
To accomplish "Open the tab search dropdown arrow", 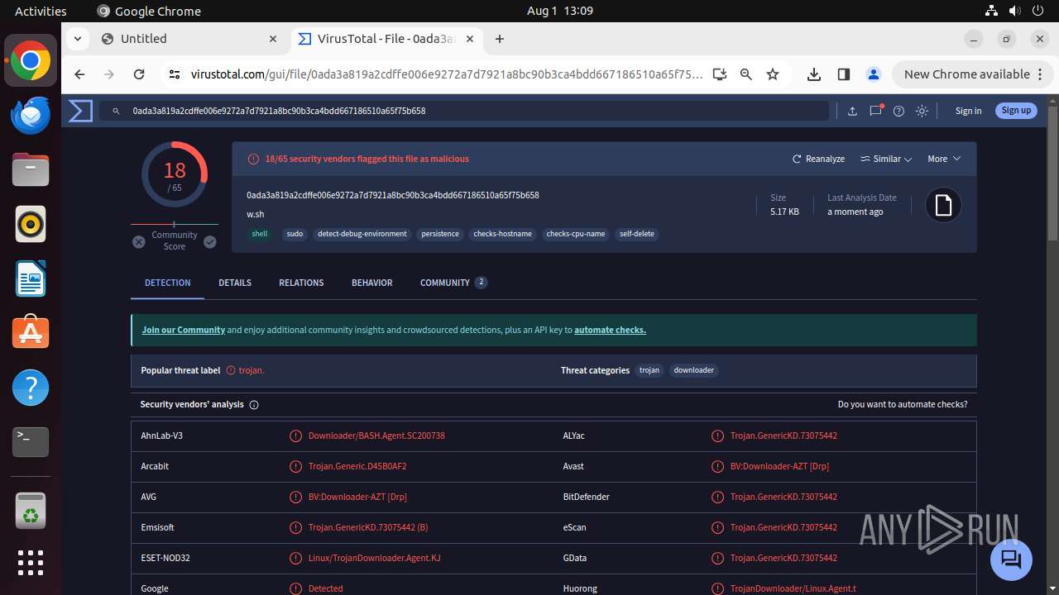I will pyautogui.click(x=77, y=39).
